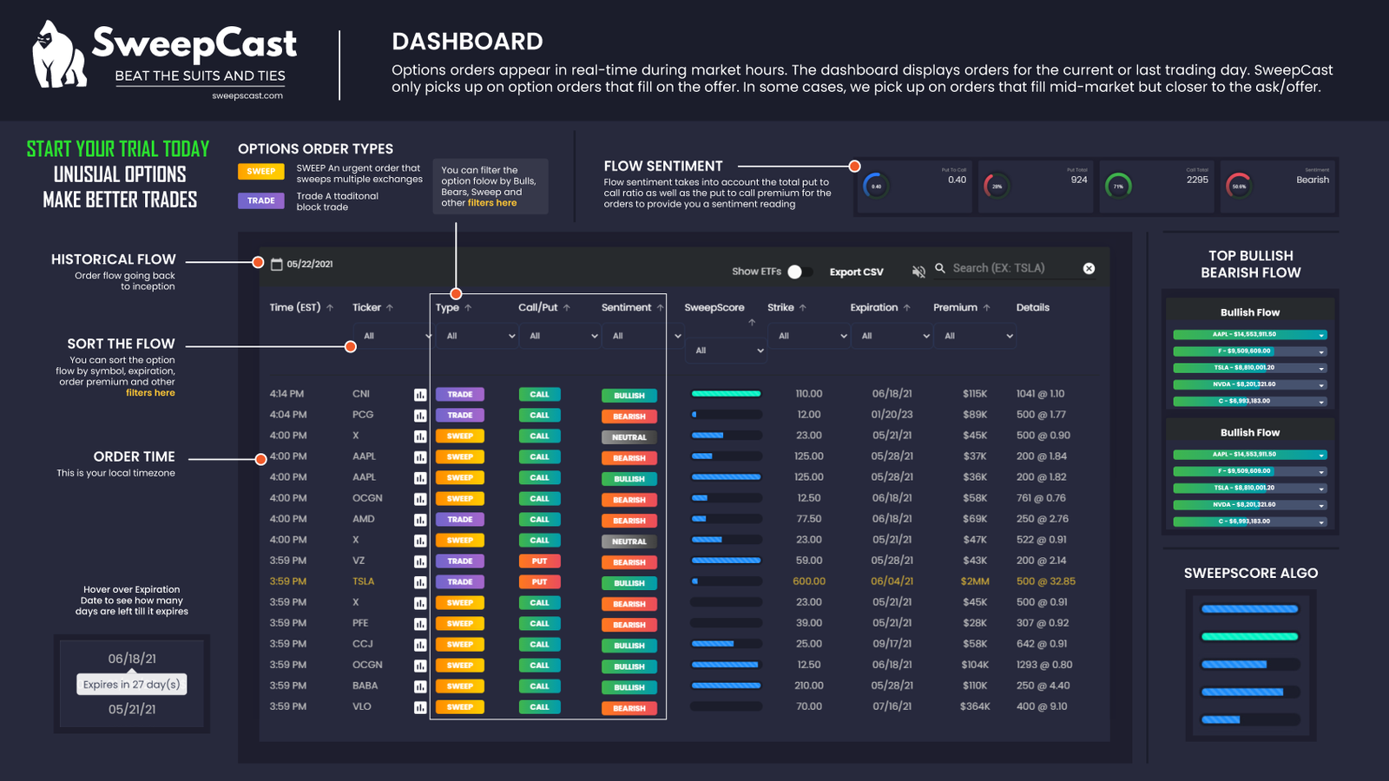Viewport: 1389px width, 781px height.
Task: Sort table by Time (EST) column header
Action: pyautogui.click(x=295, y=308)
